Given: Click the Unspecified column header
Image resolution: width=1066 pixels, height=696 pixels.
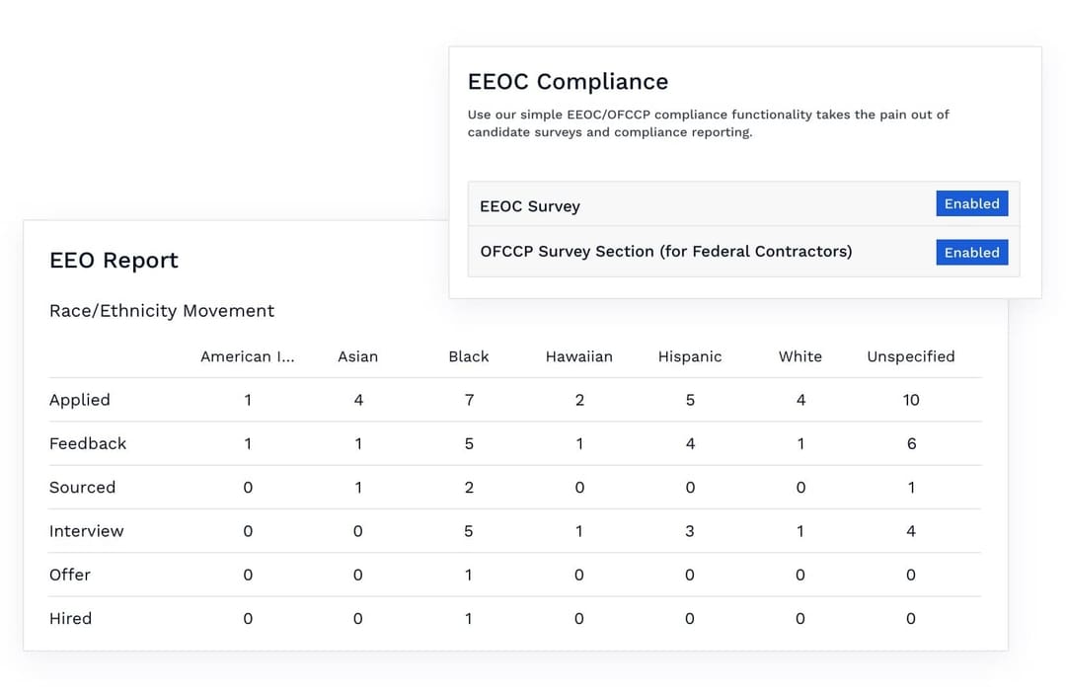Looking at the screenshot, I should pos(910,356).
